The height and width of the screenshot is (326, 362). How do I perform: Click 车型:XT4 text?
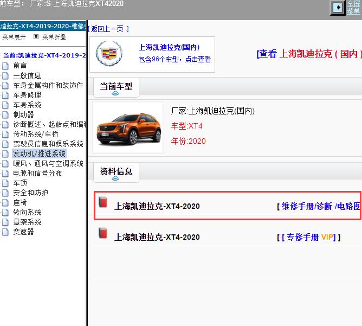[x=186, y=126]
